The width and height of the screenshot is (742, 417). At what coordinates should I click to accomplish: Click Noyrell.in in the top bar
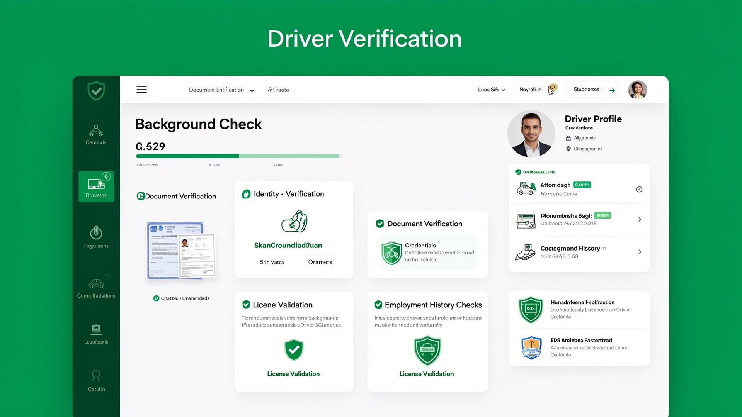530,89
